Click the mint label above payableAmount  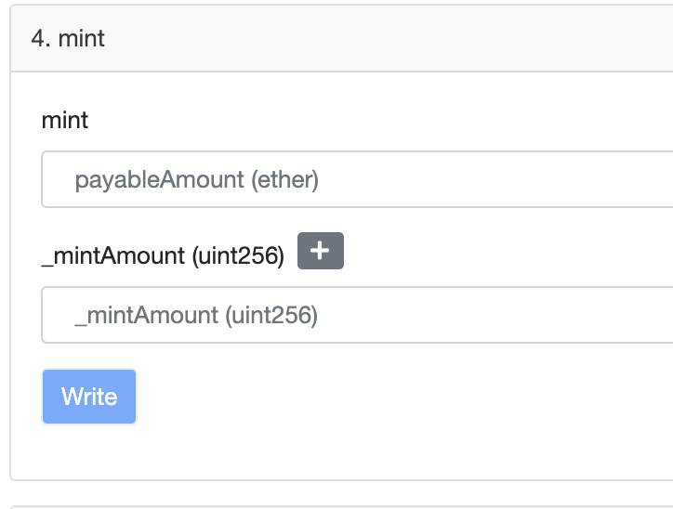point(65,120)
